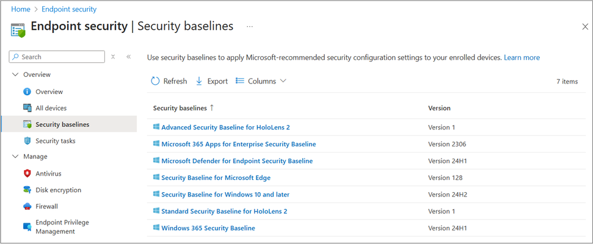Viewport: 593px width, 244px height.
Task: Click Version 24H1 in Microsoft Defender row
Action: tap(448, 161)
